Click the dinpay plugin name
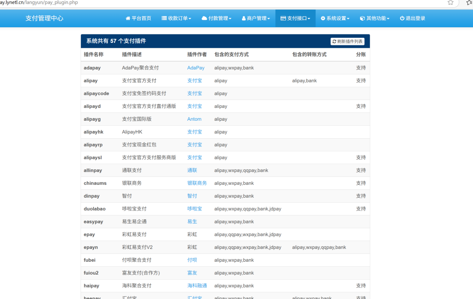The image size is (473, 299). pos(91,196)
